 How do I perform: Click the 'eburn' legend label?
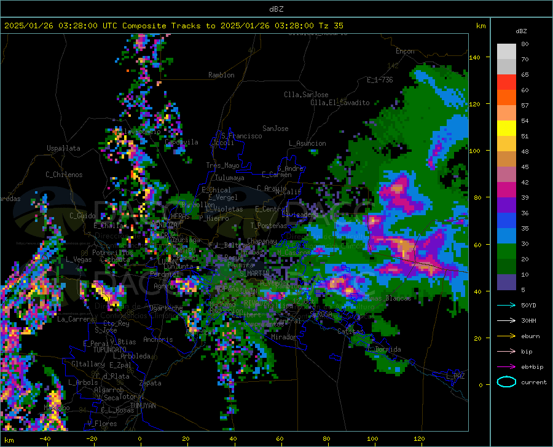coord(530,336)
